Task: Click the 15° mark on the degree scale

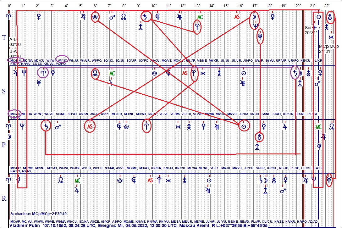Action: pos(226,6)
